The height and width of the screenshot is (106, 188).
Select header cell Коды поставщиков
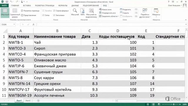pos(118,37)
